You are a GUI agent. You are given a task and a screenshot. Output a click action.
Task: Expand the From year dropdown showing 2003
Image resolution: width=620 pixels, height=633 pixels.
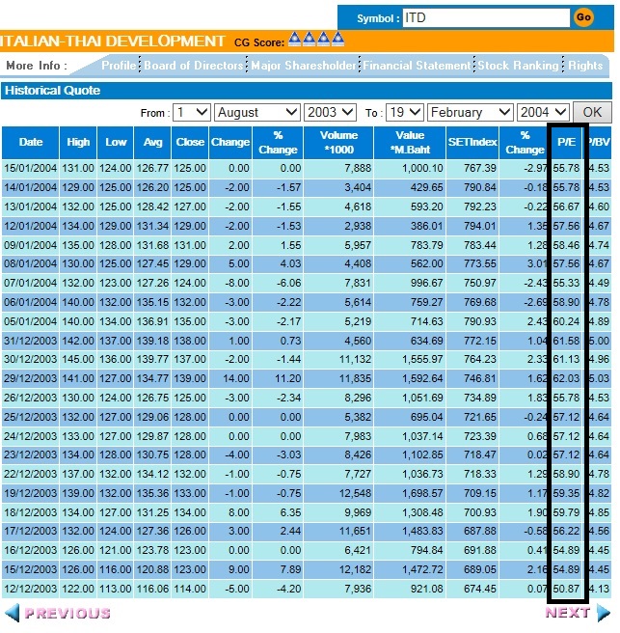[331, 112]
